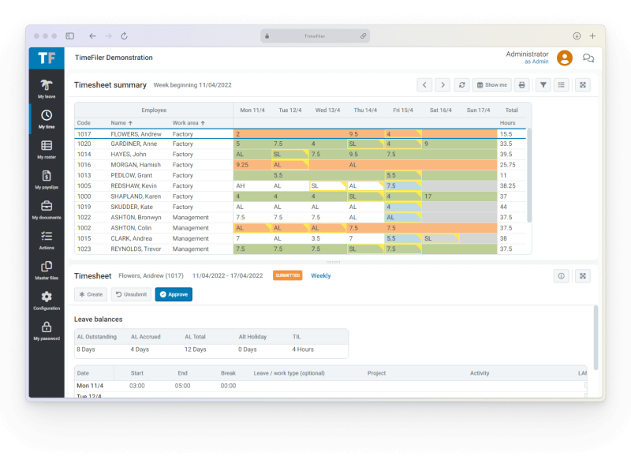
Task: Print the timesheet summary
Action: click(522, 85)
